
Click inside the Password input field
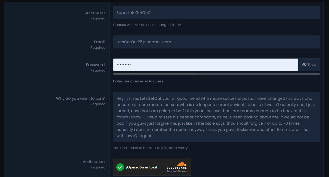point(206,65)
